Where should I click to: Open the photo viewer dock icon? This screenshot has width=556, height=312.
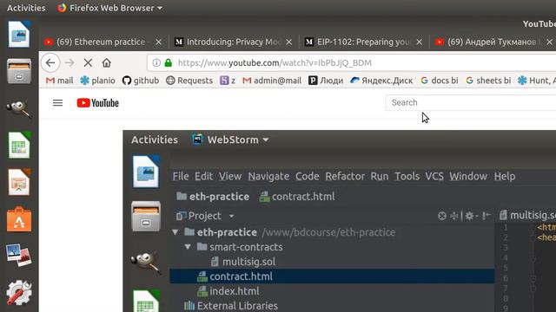(19, 255)
